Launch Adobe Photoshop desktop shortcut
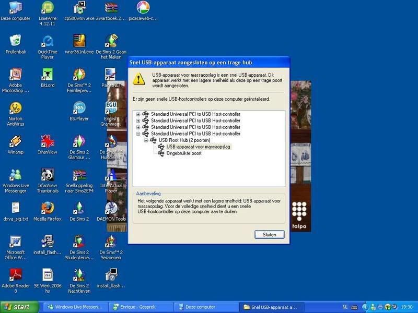Viewport: 418px width, 313px height. (x=16, y=80)
